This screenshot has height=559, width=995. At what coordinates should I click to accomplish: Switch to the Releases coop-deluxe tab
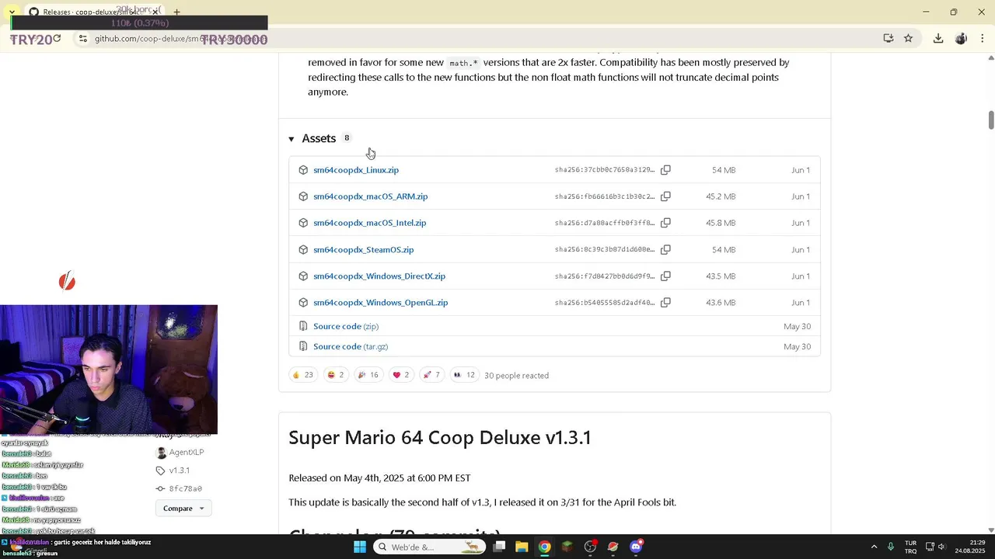coord(93,12)
